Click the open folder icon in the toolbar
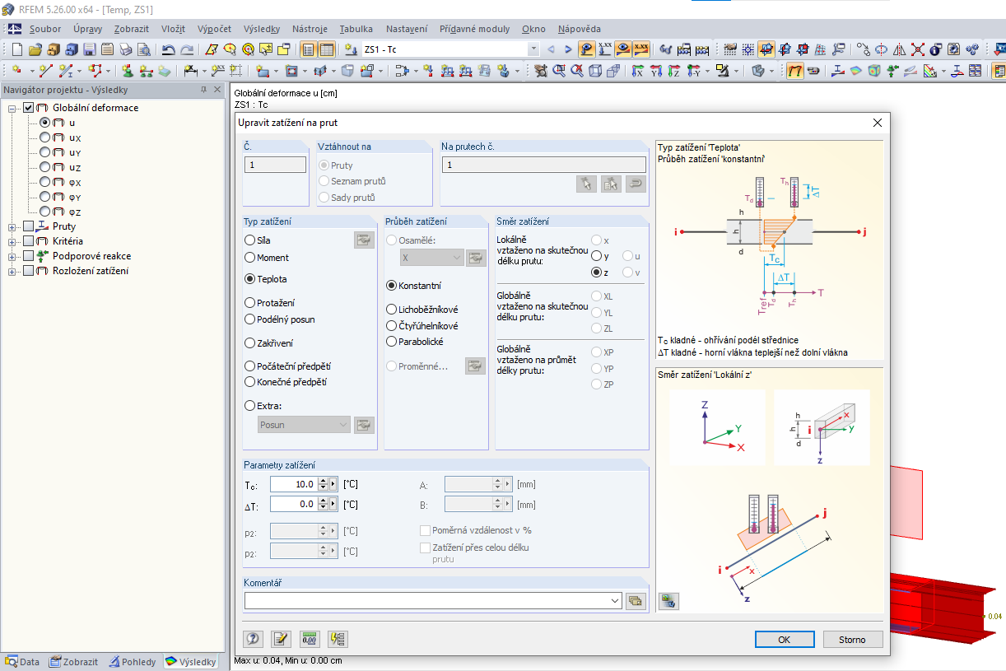1006x671 pixels. [35, 49]
